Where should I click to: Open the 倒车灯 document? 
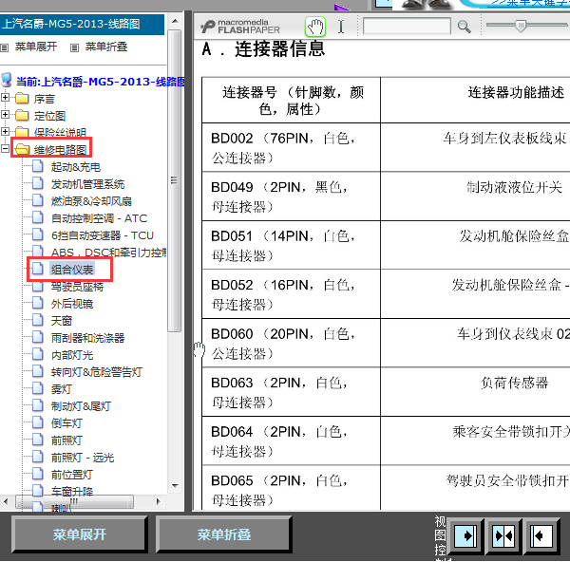click(x=66, y=423)
